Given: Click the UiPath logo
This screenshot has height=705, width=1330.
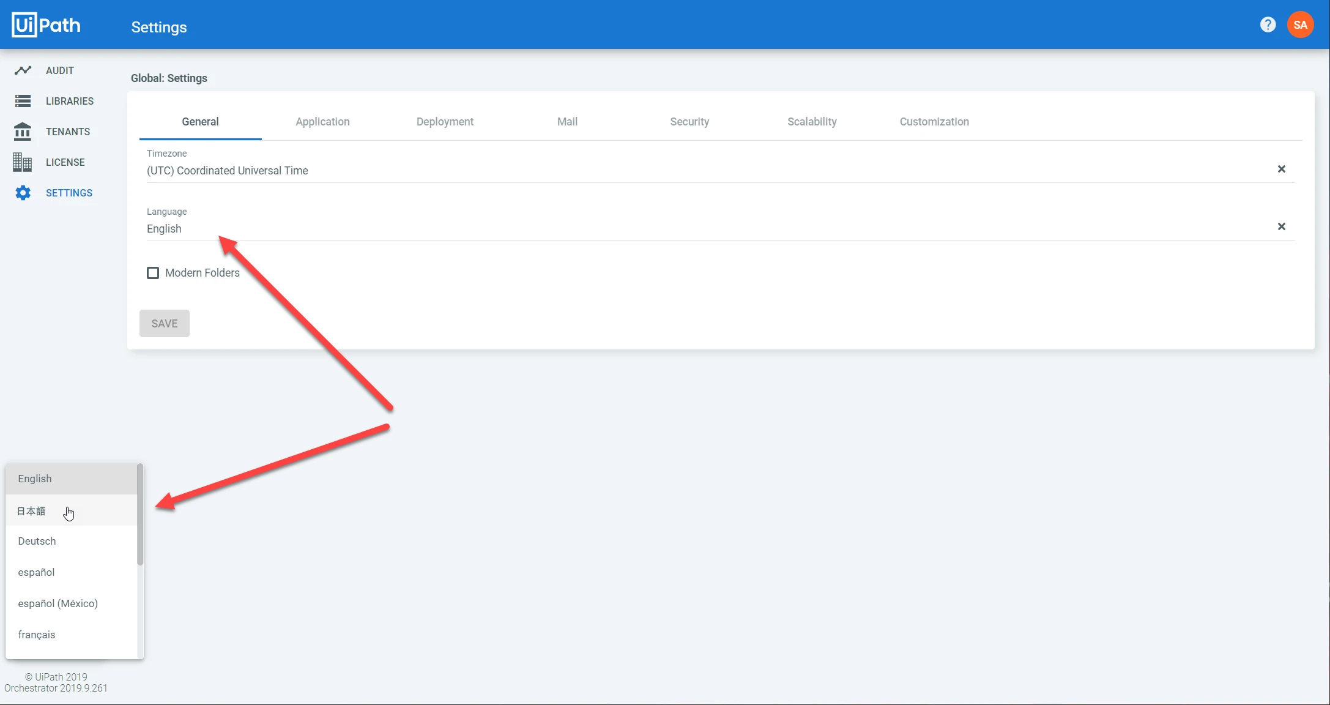Looking at the screenshot, I should pyautogui.click(x=46, y=25).
